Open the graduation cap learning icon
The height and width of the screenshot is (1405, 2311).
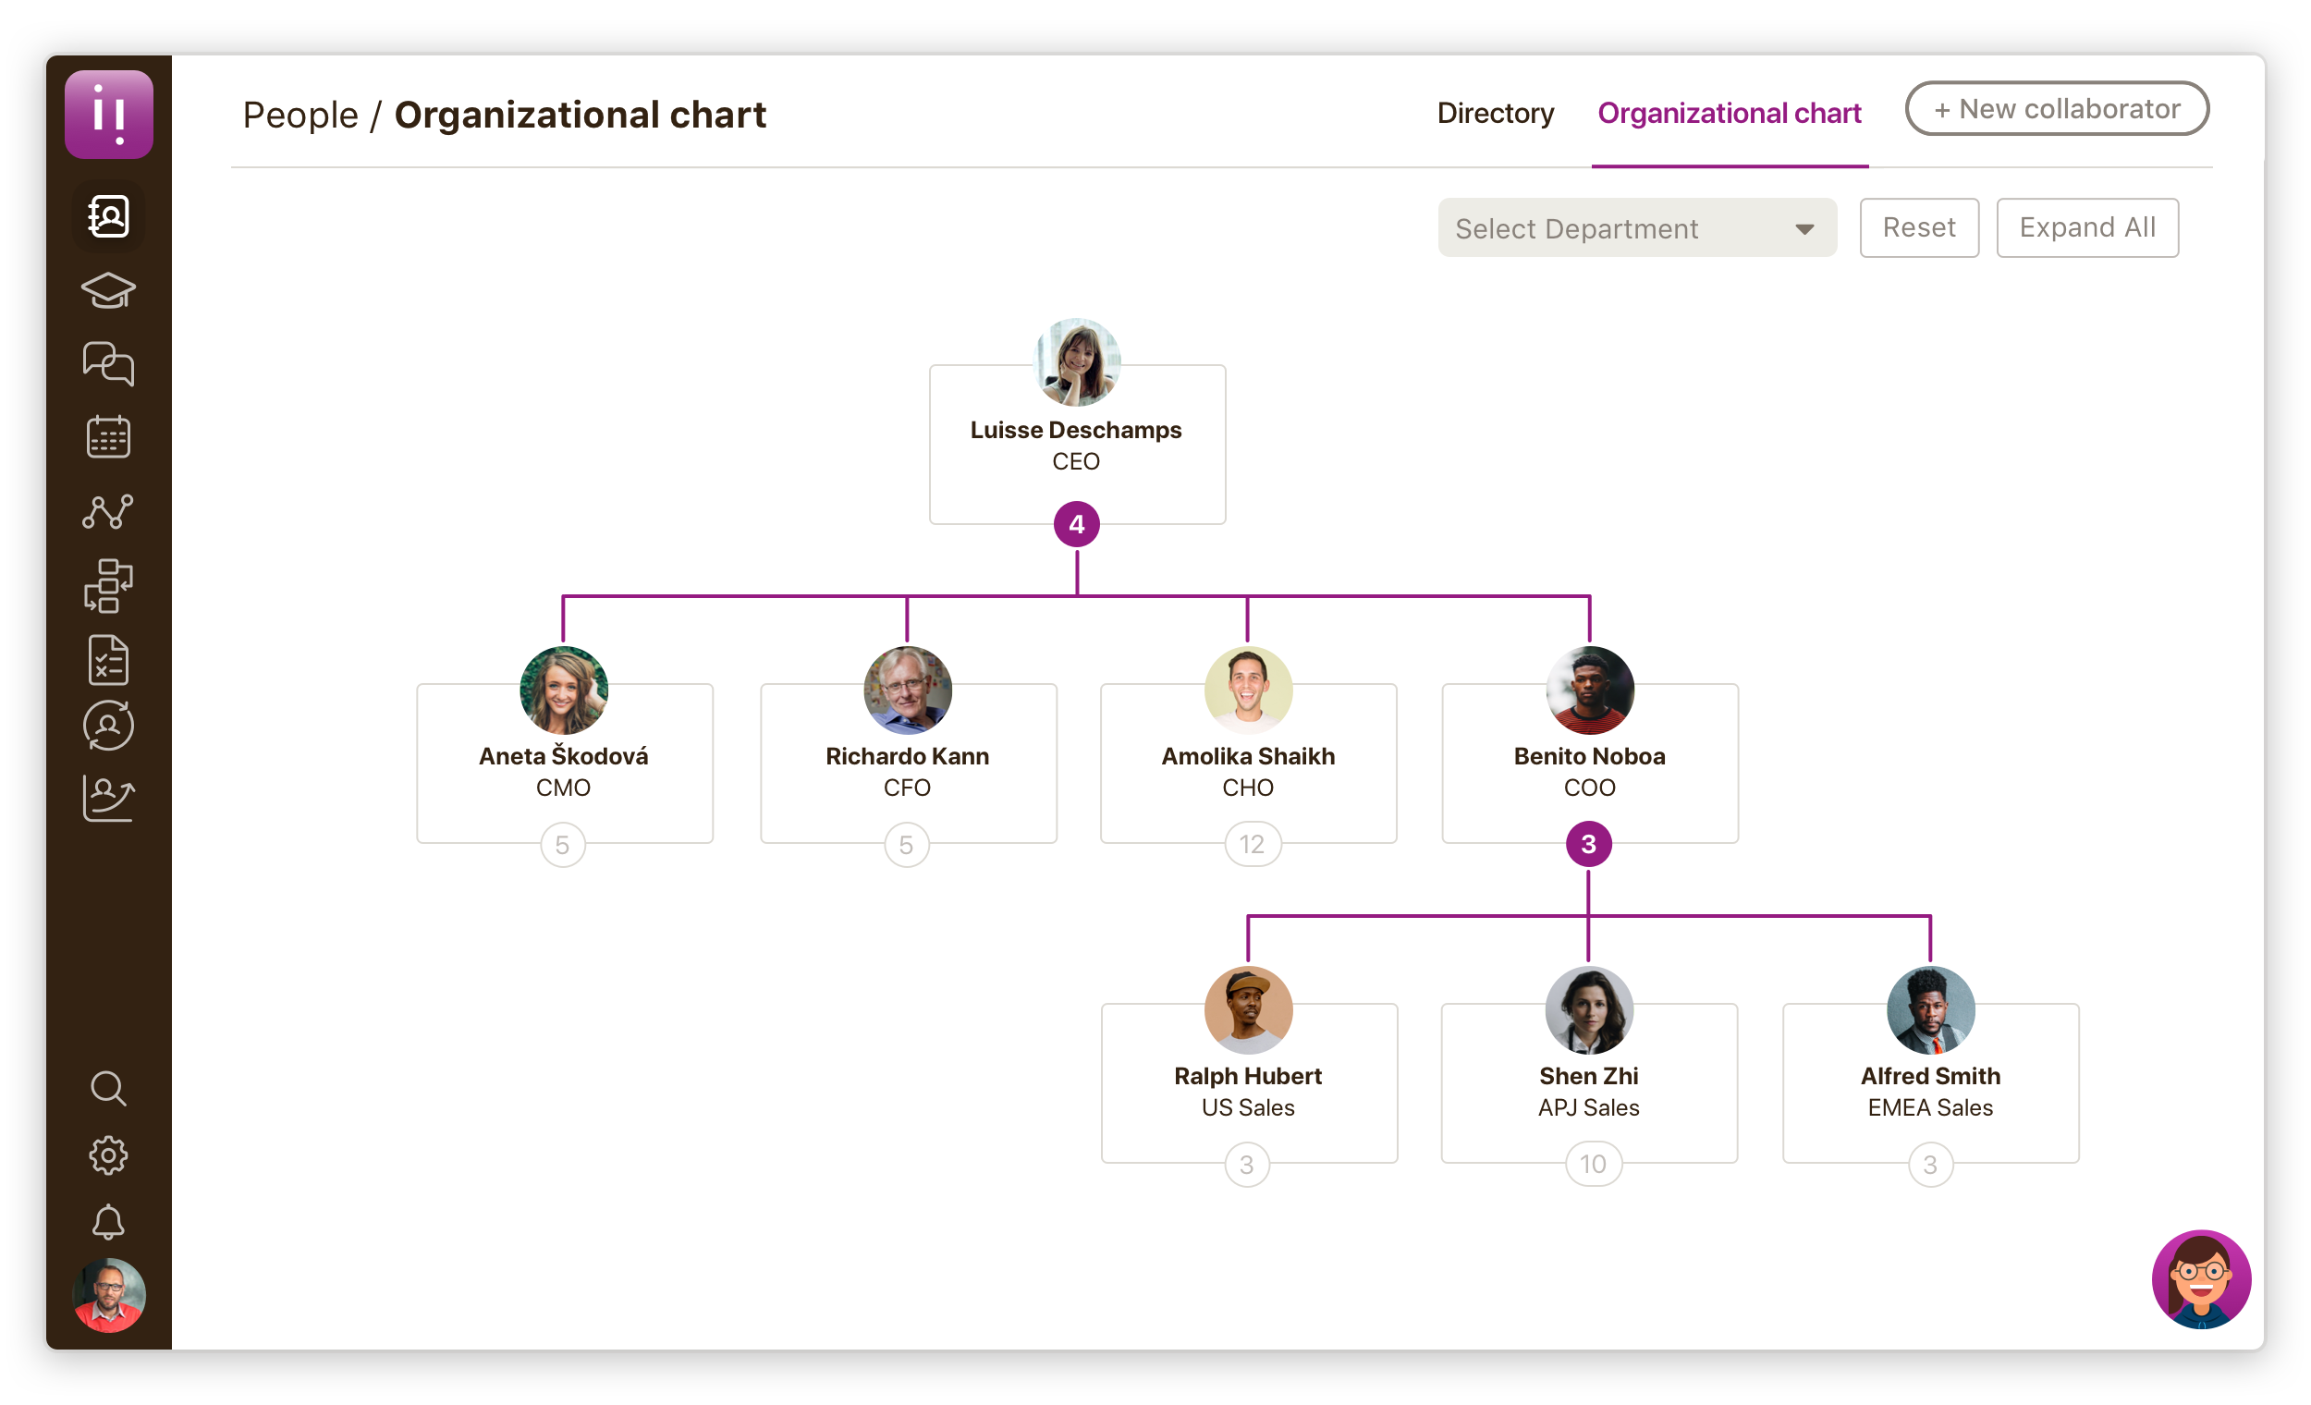108,290
